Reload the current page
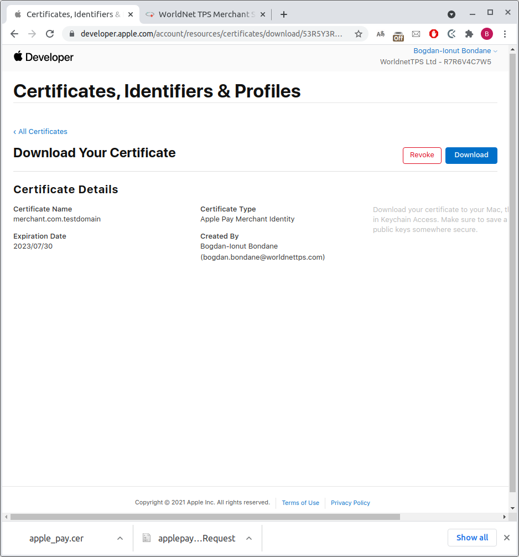 coord(50,34)
